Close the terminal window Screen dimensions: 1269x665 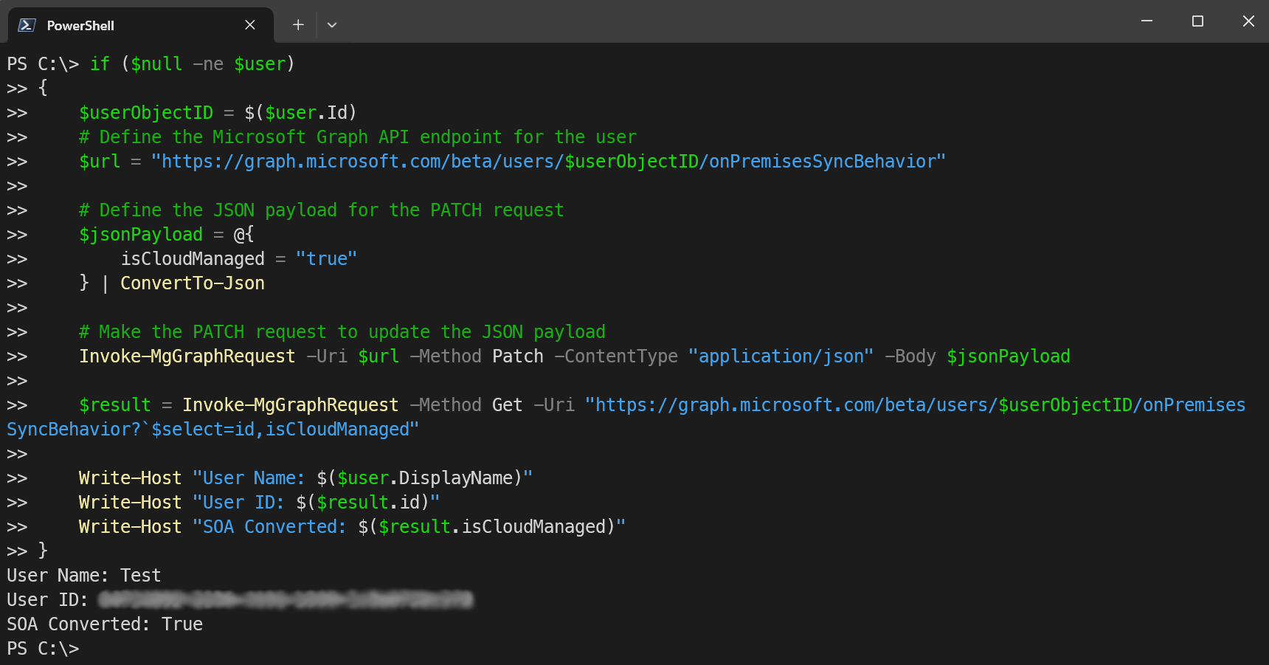1248,21
